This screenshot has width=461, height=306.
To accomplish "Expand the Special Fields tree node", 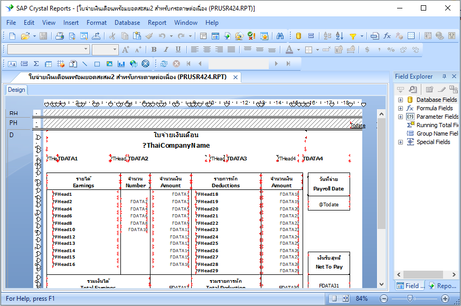I will coord(400,142).
